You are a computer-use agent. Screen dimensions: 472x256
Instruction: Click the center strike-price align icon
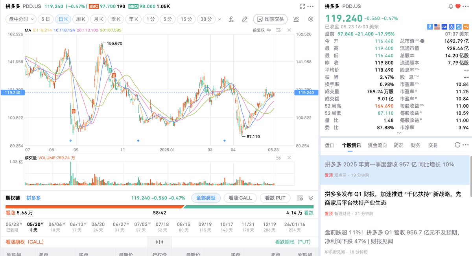click(x=159, y=242)
